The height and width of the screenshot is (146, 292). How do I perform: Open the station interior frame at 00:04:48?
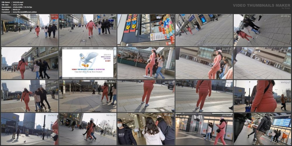(204, 129)
